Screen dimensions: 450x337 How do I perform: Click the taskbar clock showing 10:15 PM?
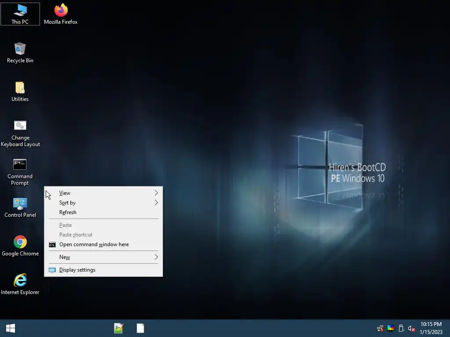tap(431, 324)
